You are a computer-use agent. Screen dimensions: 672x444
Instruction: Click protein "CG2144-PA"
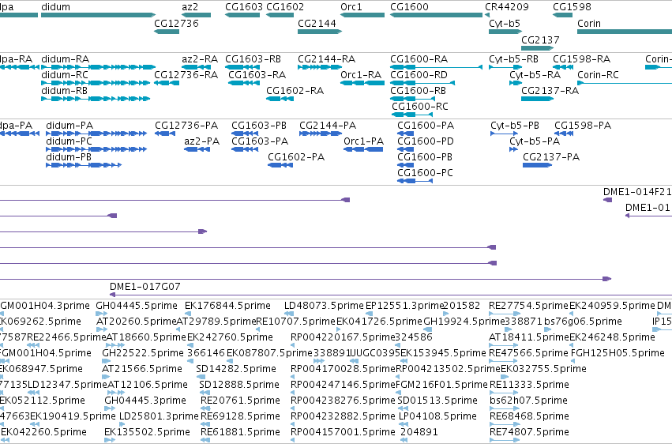click(321, 134)
